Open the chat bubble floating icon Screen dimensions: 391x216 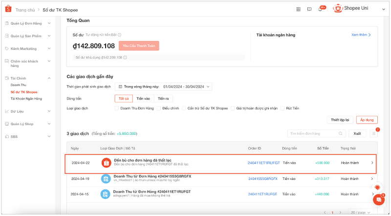coord(378,199)
